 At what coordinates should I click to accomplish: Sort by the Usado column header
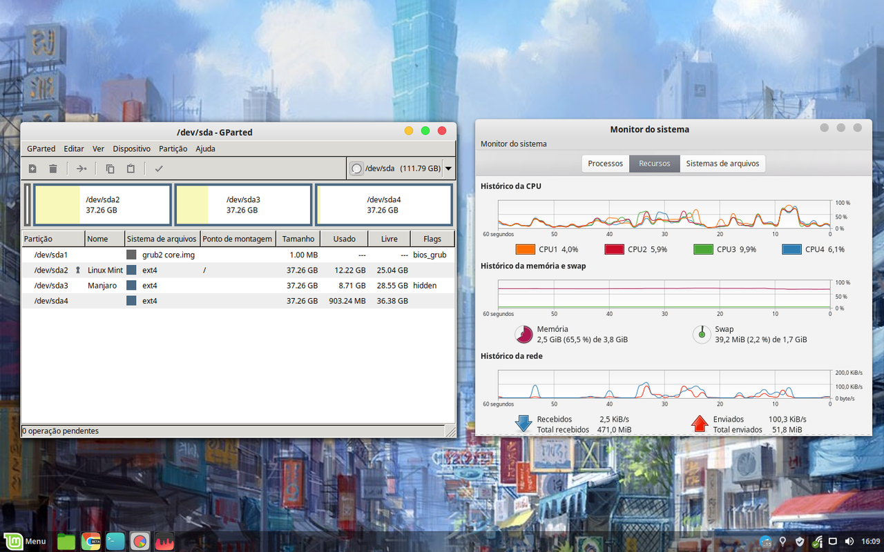344,239
